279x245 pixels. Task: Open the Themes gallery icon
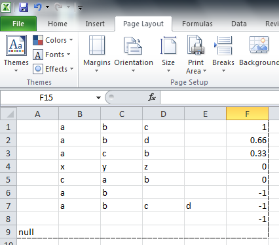[16, 45]
